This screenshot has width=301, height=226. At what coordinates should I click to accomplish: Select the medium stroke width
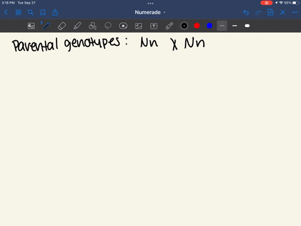235,26
